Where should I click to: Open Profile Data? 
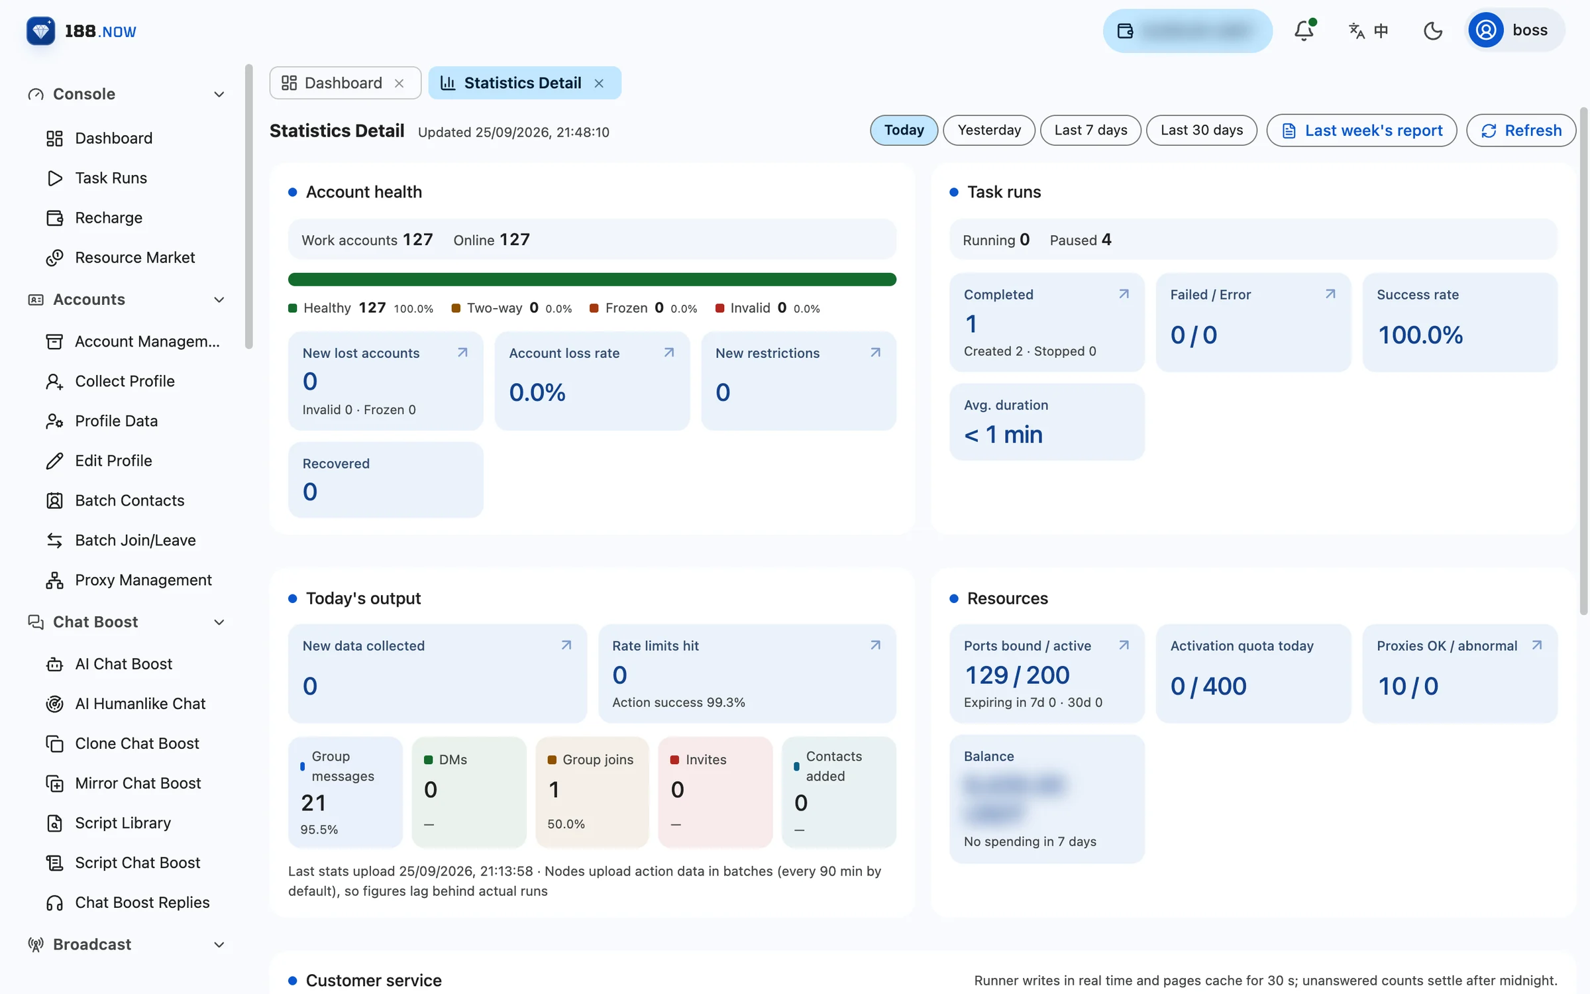pos(116,421)
